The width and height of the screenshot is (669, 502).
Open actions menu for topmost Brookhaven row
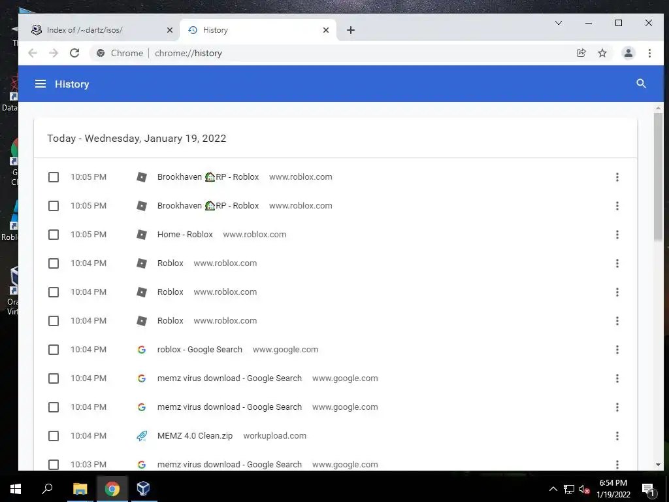(617, 176)
